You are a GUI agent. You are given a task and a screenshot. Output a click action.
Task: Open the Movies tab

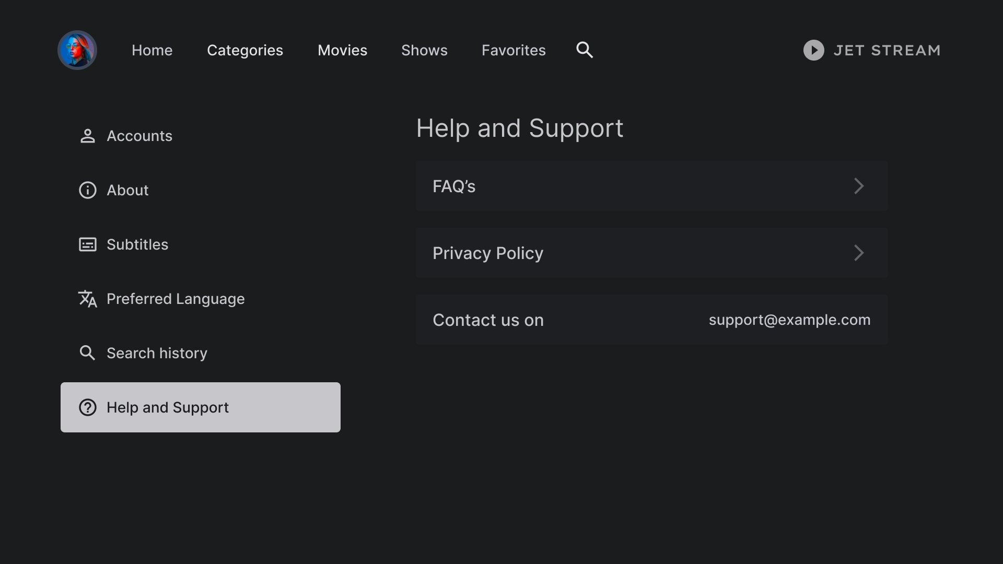[x=342, y=50]
